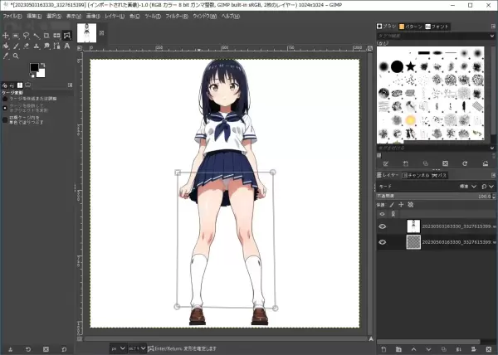Switch to the パス tab
498x355 pixels.
click(x=440, y=175)
